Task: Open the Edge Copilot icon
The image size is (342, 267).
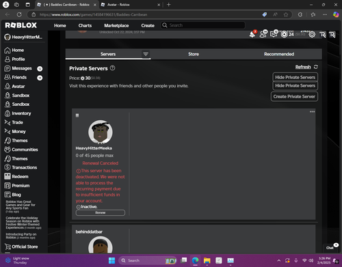Action: click(x=336, y=14)
